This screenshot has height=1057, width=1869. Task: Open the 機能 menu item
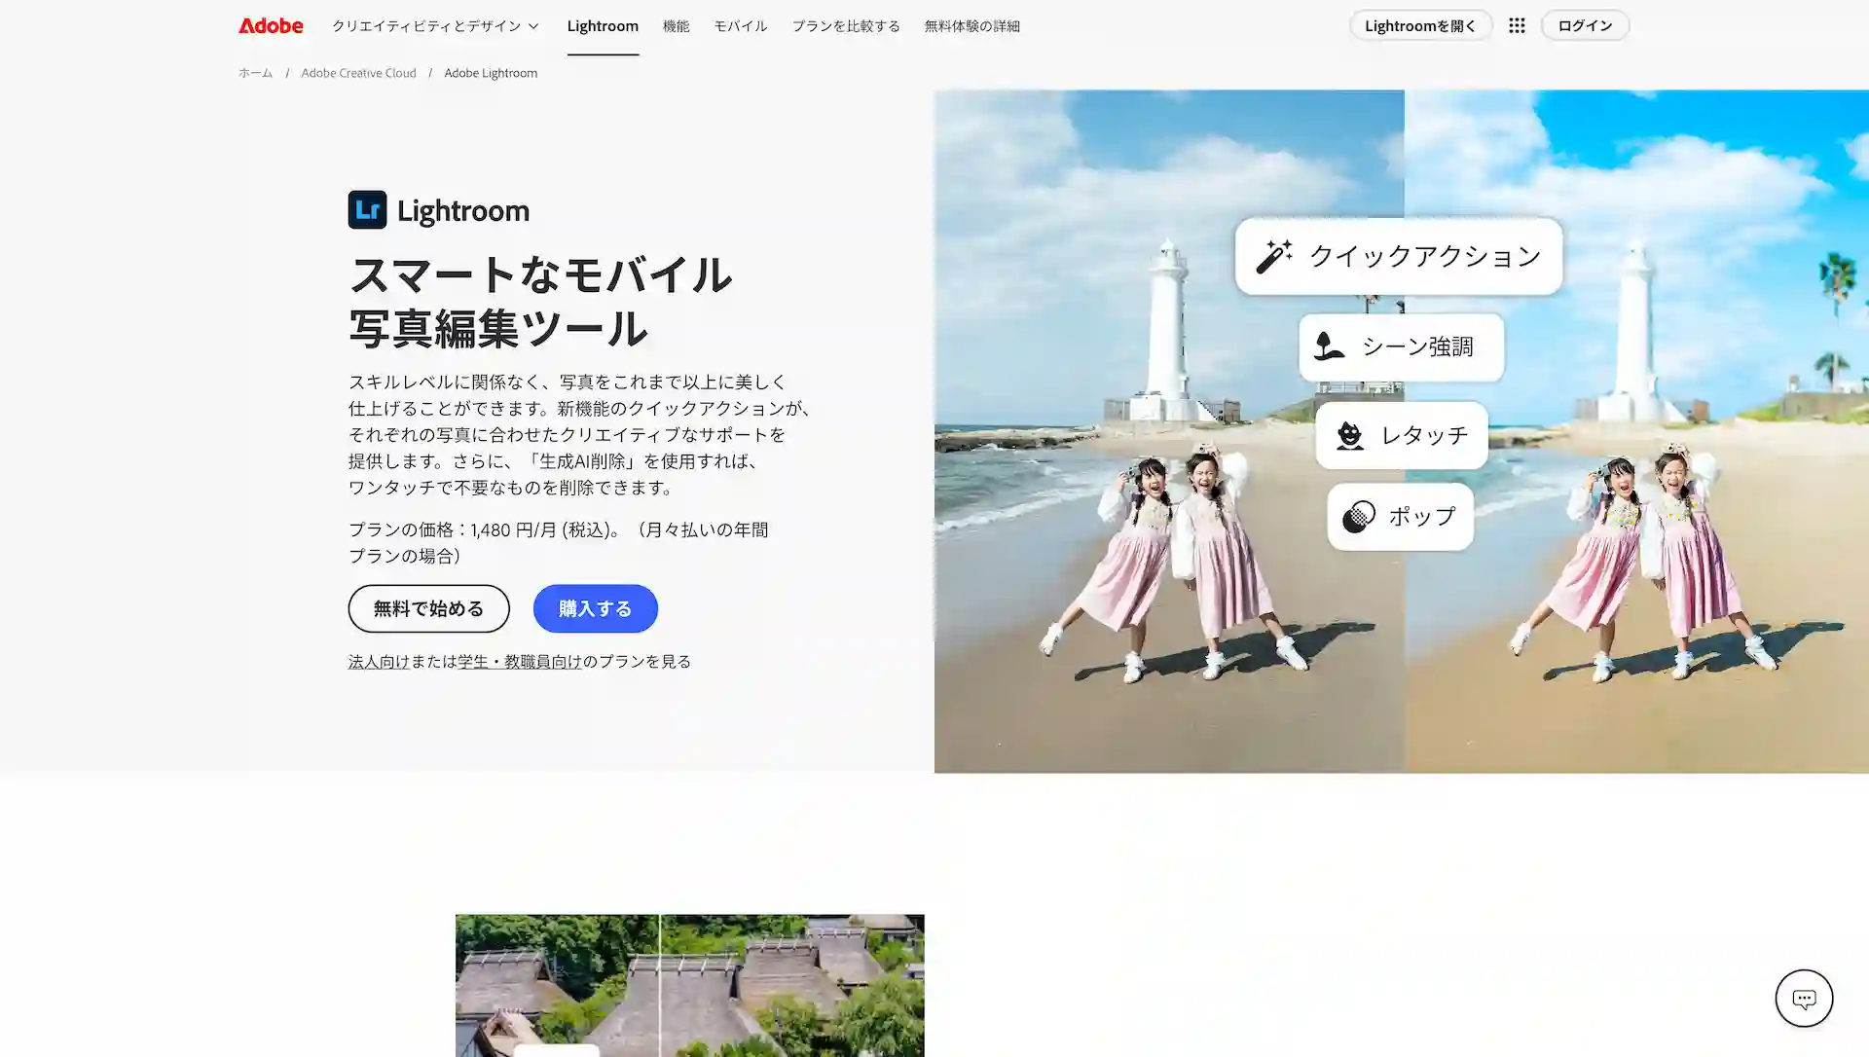[676, 26]
